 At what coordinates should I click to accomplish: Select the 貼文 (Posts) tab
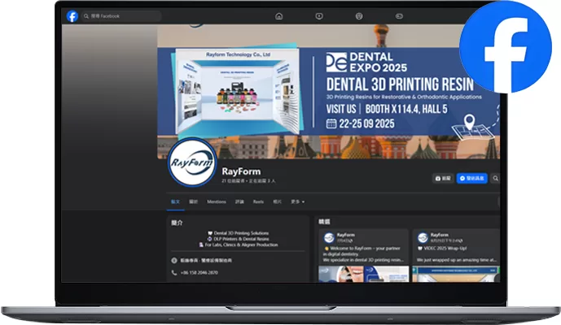coord(175,201)
